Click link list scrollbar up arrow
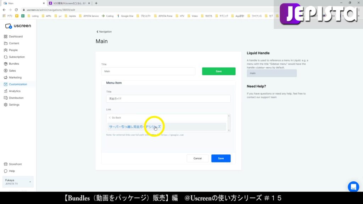Viewport: 363px width, 204px height. [x=229, y=116]
